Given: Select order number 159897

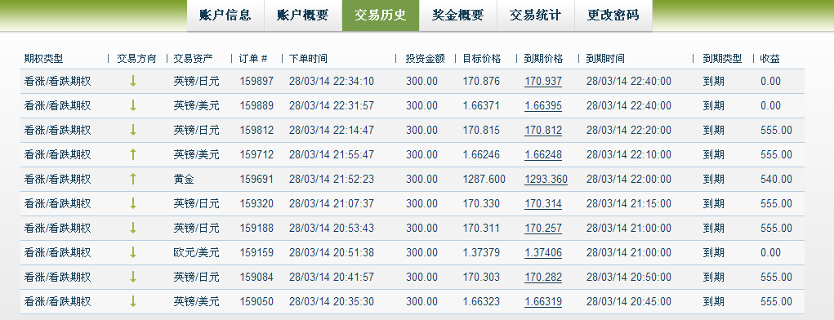Looking at the screenshot, I should 256,82.
